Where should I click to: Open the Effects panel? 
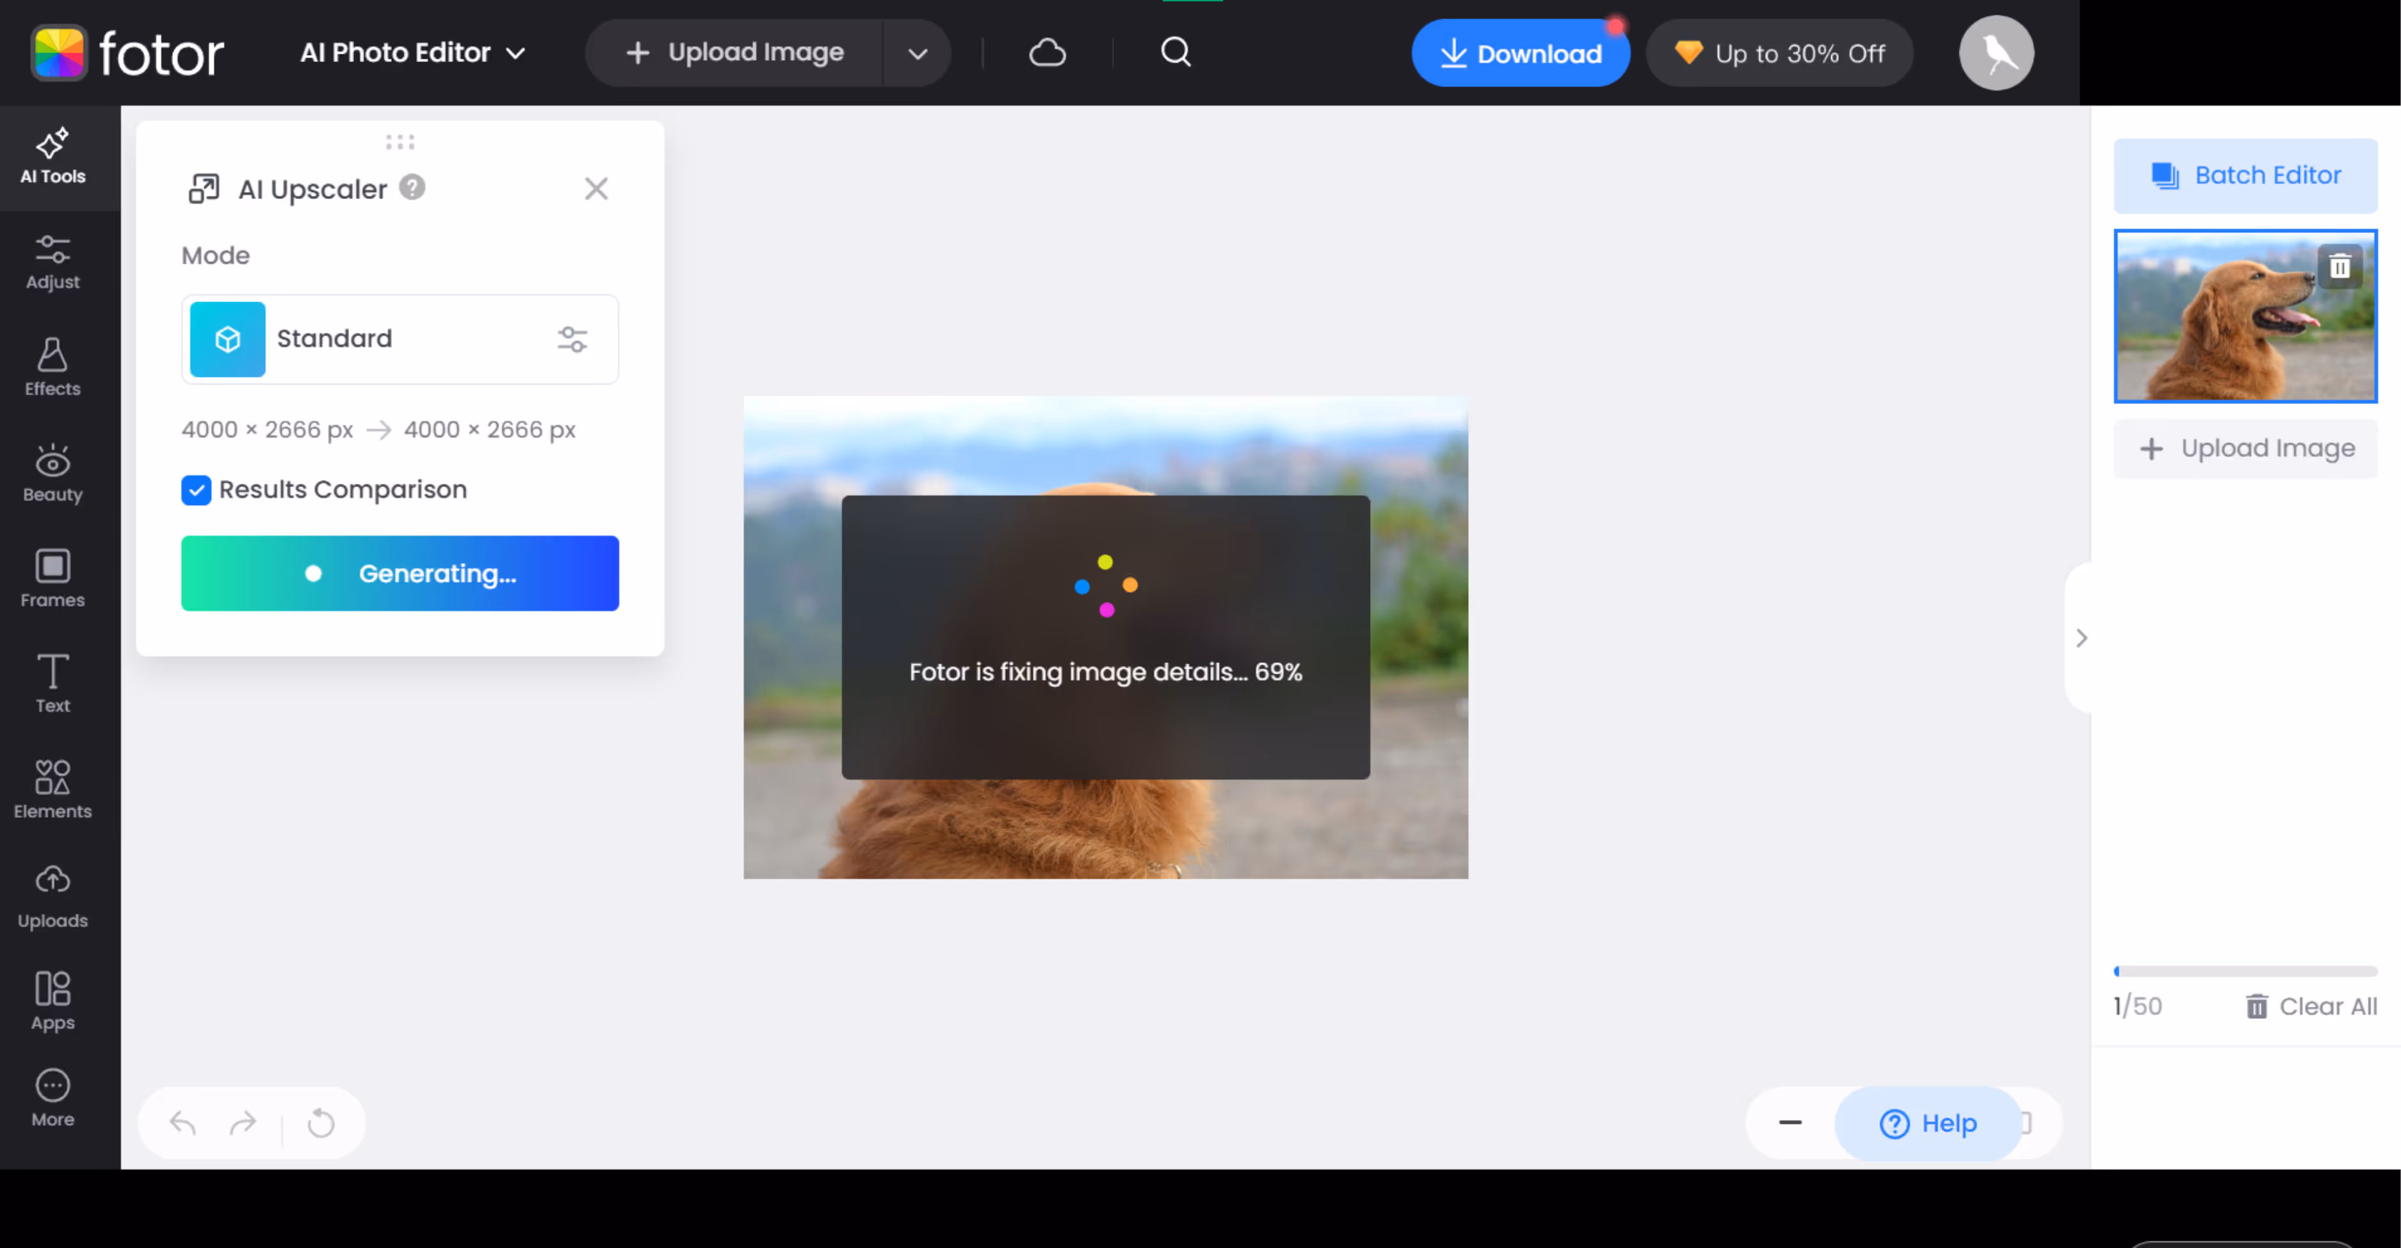pos(53,369)
